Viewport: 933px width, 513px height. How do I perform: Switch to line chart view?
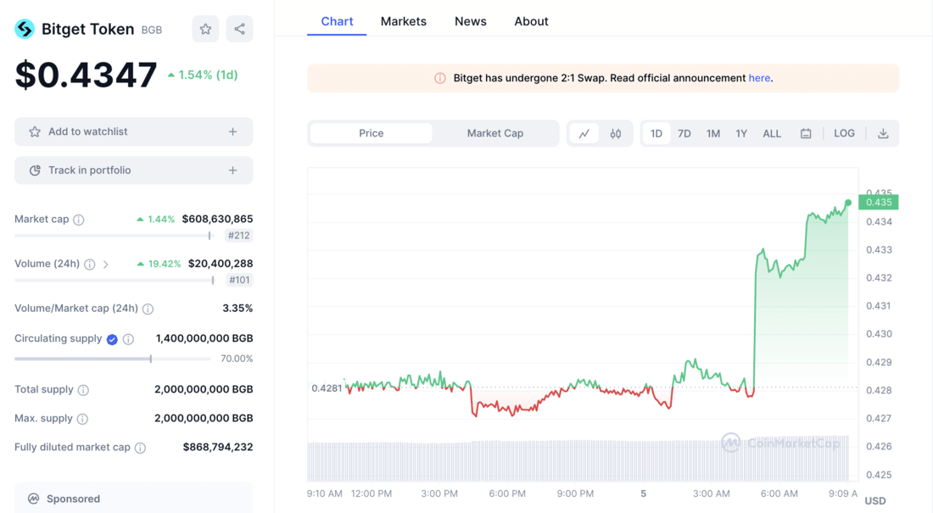[584, 133]
